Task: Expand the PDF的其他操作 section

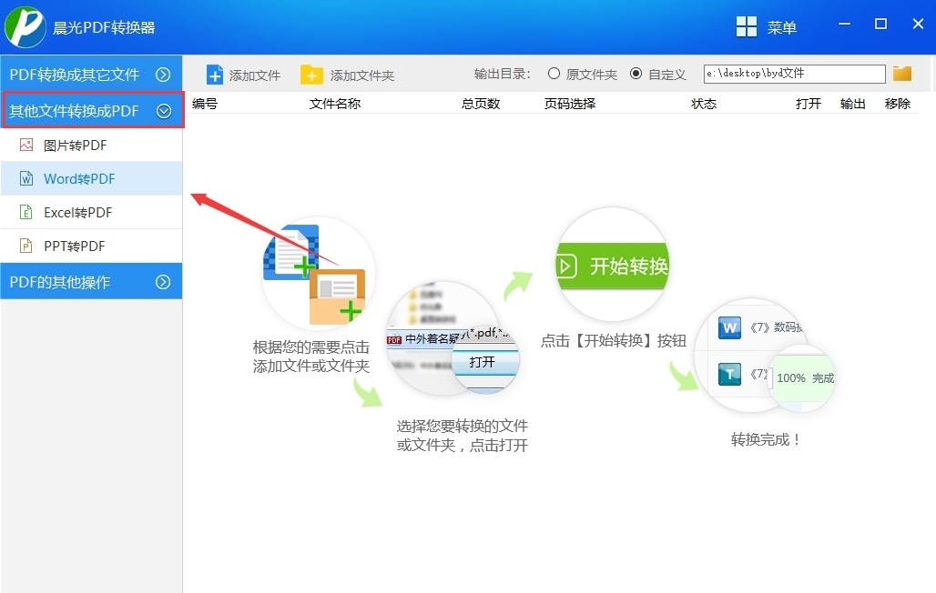Action: (x=91, y=281)
